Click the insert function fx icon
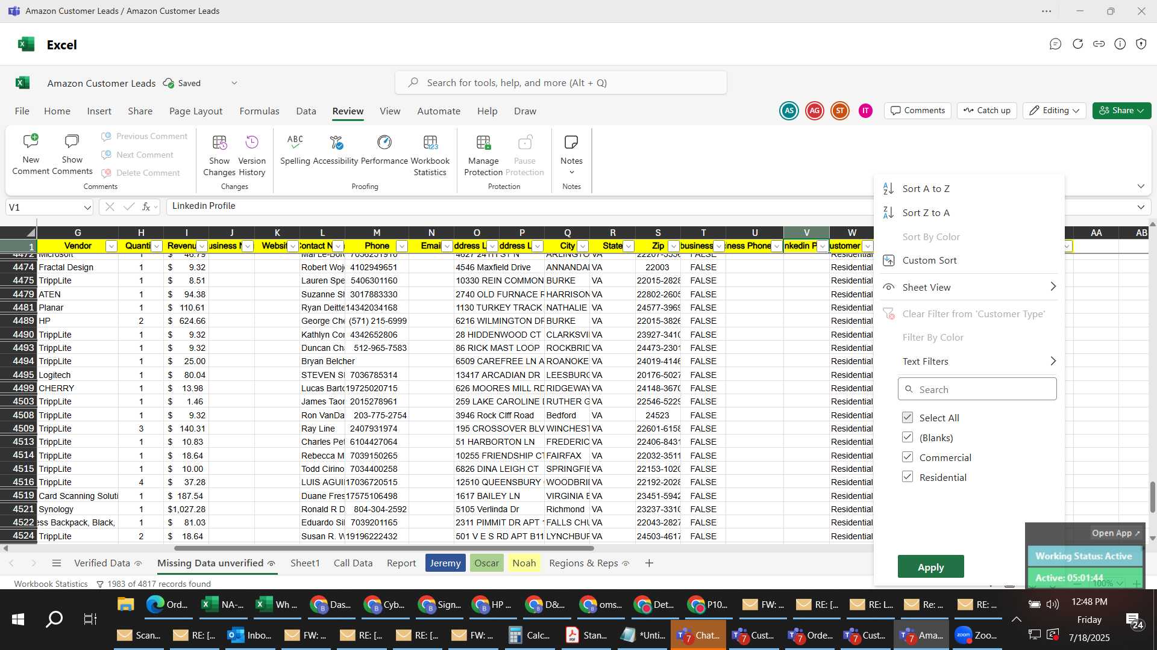Screen dimensions: 1157x650 tap(146, 206)
